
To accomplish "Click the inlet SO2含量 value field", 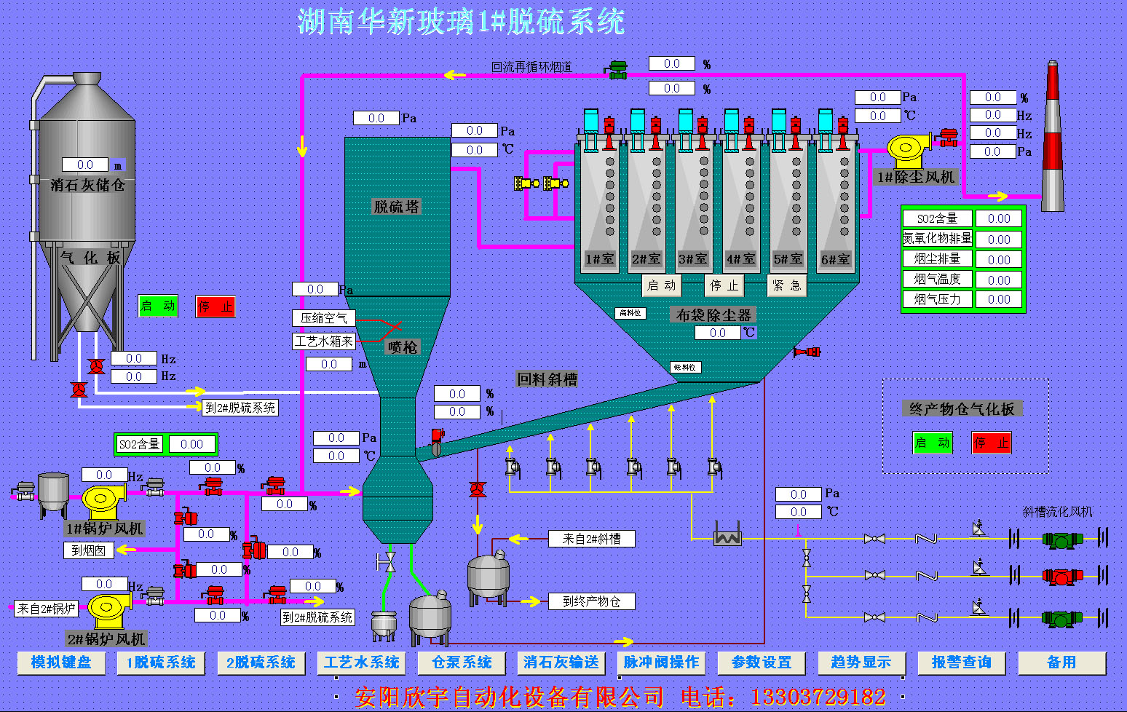I will (x=191, y=444).
